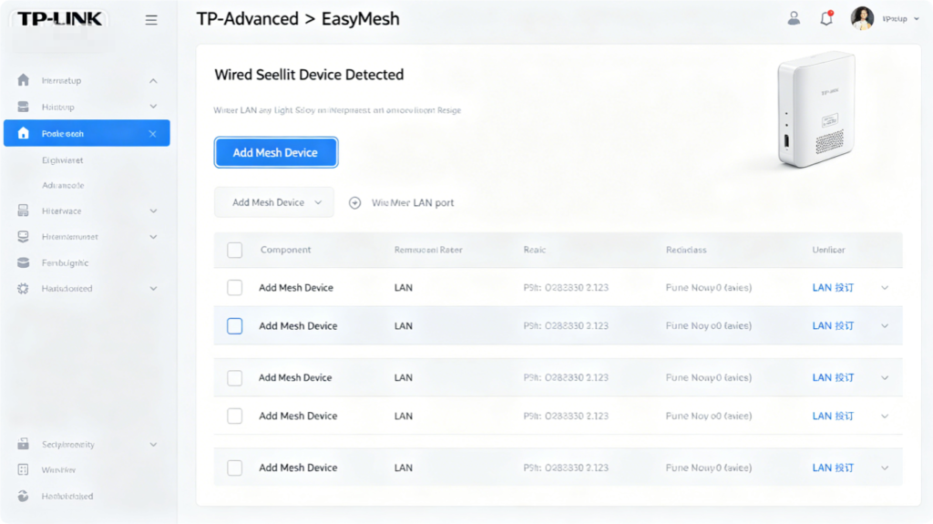Click the grid icon beside Wisniviev
Viewport: 933px width, 524px height.
point(23,470)
